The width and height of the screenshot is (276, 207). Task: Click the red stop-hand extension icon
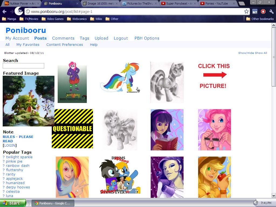[x=263, y=12]
